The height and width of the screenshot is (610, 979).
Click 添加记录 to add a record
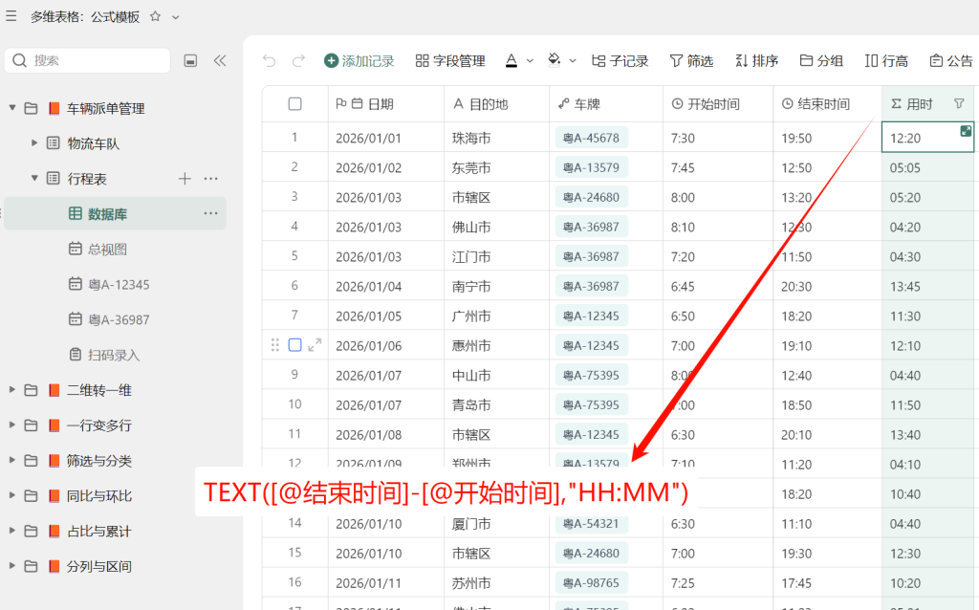[359, 60]
